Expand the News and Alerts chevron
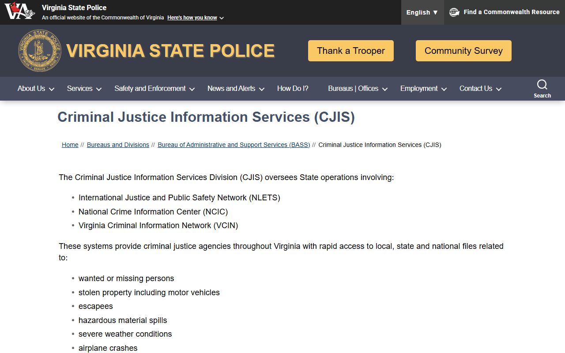The height and width of the screenshot is (353, 565). point(262,89)
